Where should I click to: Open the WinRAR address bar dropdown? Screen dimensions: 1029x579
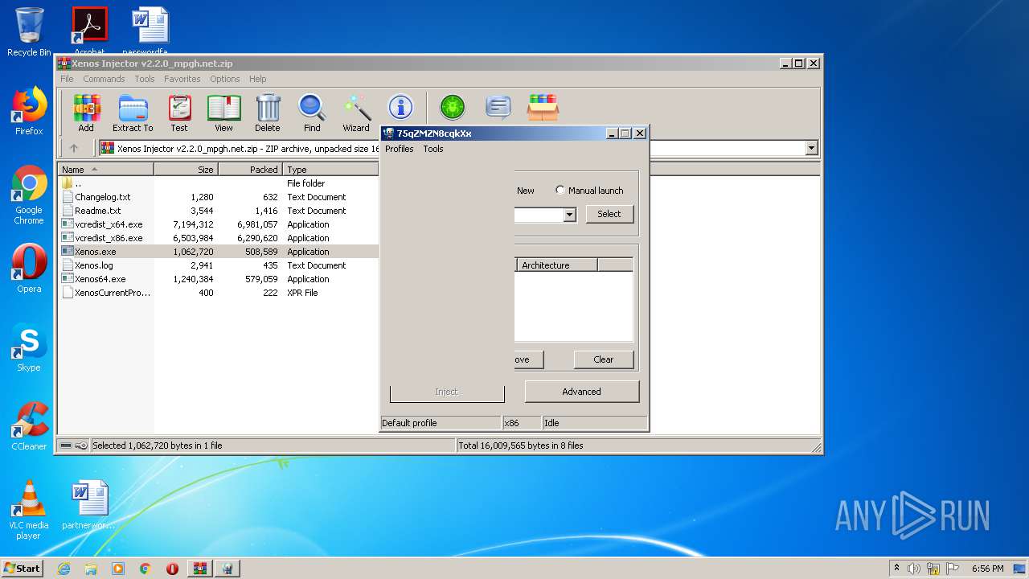click(811, 148)
